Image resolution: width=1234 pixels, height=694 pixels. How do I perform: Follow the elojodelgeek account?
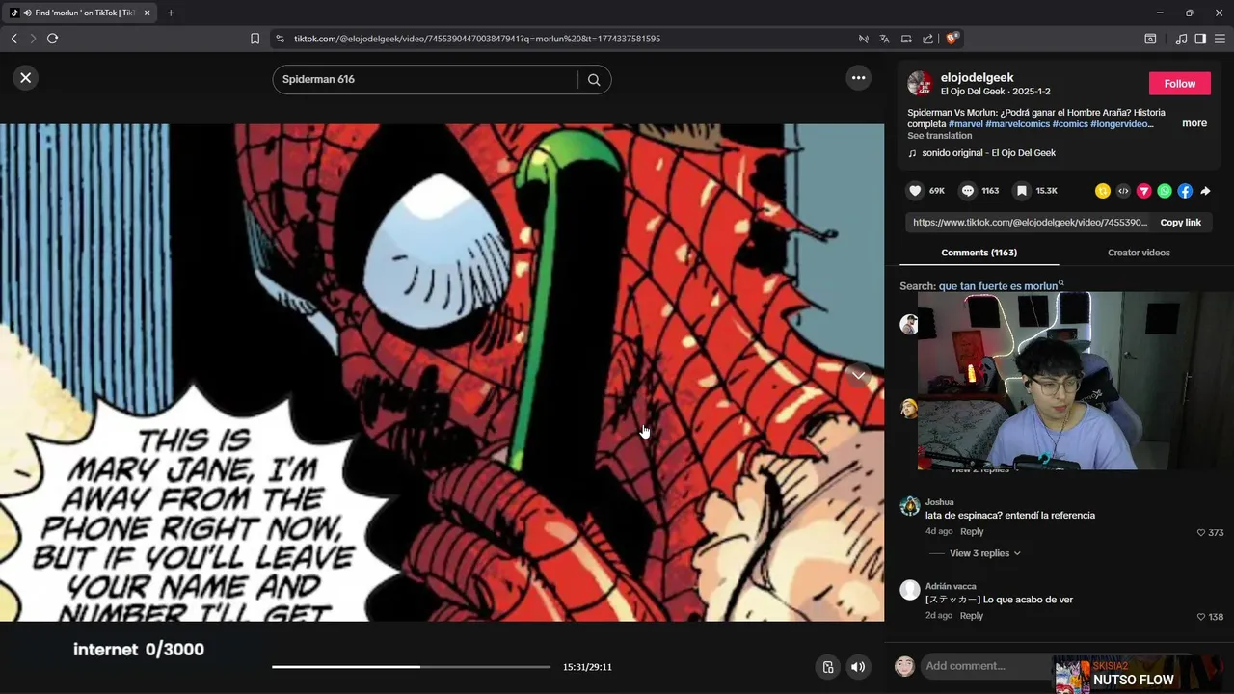coord(1179,84)
